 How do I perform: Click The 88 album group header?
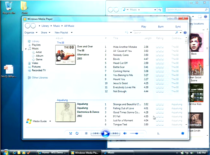60,43
